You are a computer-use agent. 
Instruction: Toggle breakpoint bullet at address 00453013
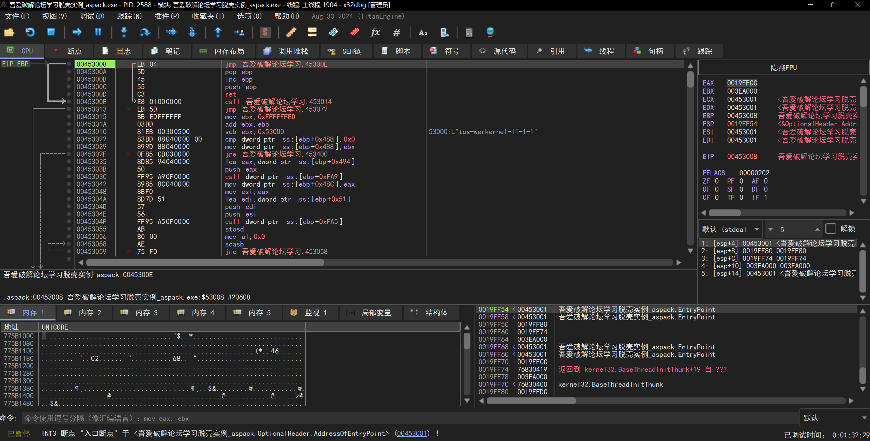[x=69, y=109]
